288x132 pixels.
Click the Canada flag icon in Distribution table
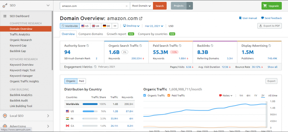click(x=67, y=126)
